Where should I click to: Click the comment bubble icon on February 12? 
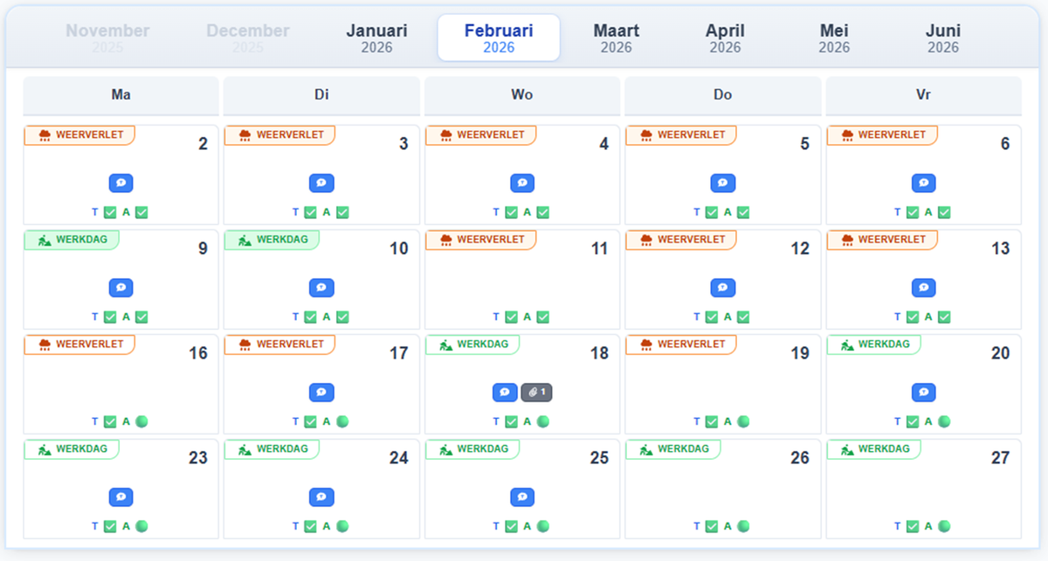723,287
